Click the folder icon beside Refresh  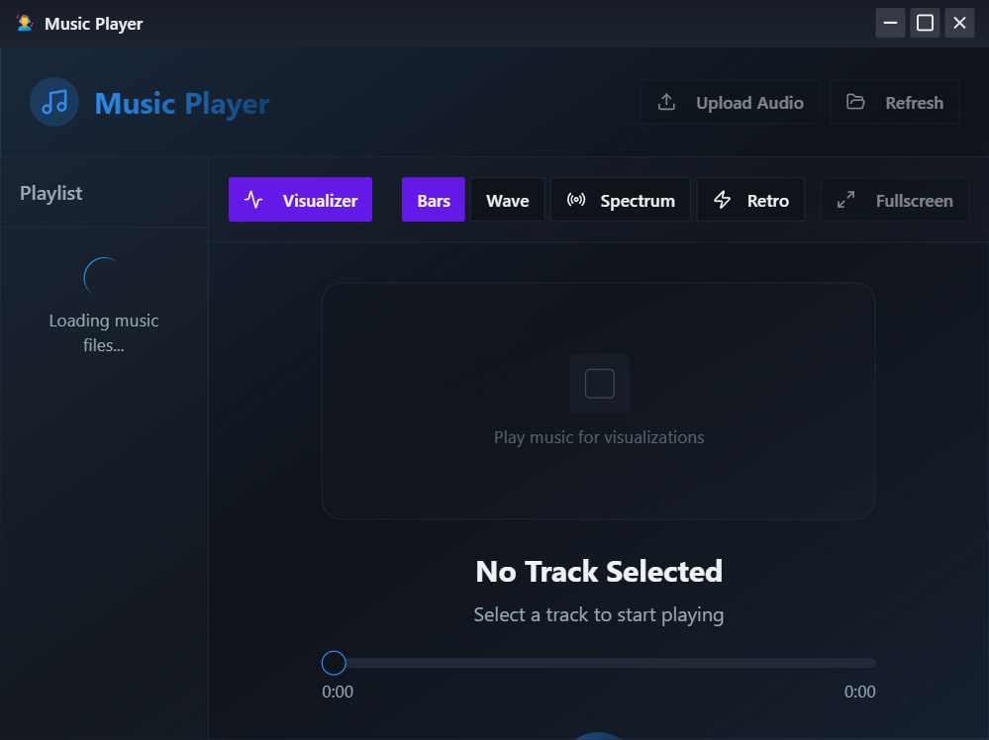coord(855,102)
